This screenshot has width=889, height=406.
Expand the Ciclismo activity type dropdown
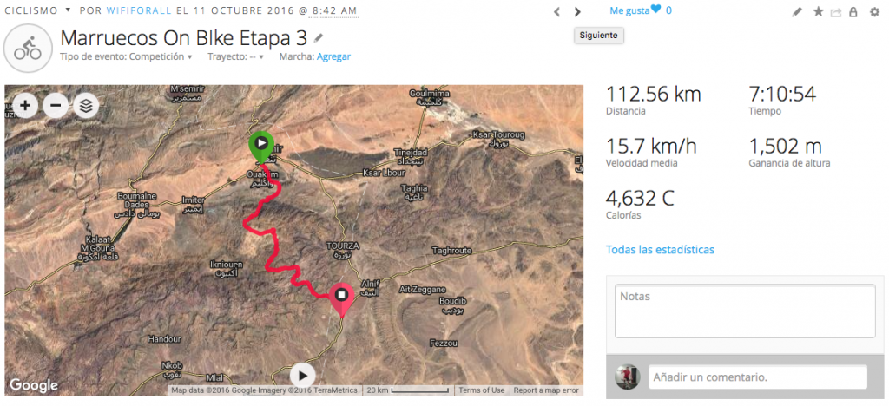coord(68,11)
